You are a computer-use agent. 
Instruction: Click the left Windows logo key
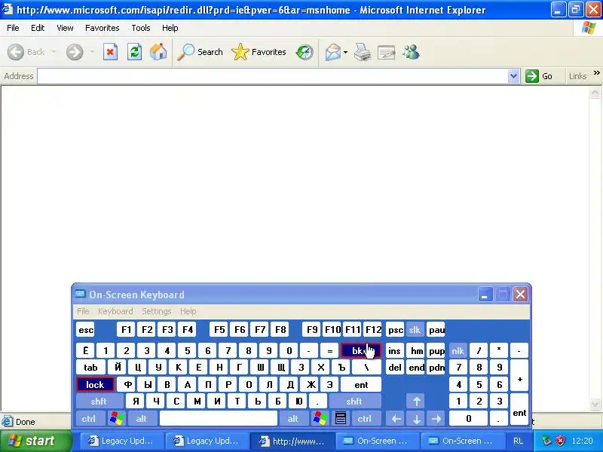point(116,419)
